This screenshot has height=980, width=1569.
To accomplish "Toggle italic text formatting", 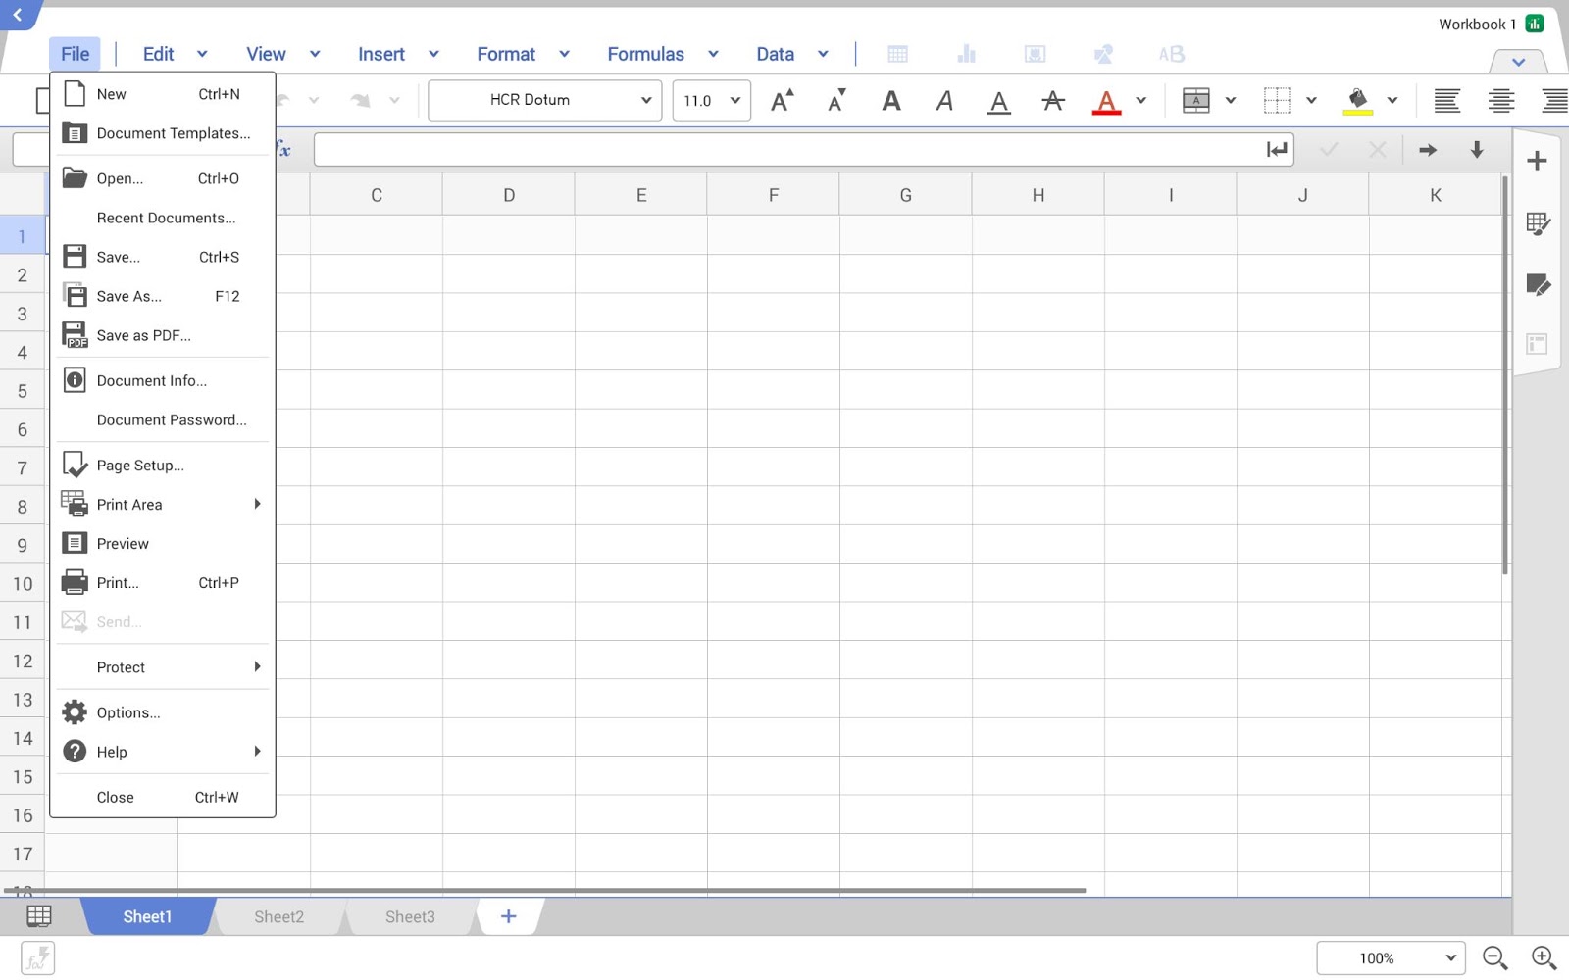I will coord(944,100).
